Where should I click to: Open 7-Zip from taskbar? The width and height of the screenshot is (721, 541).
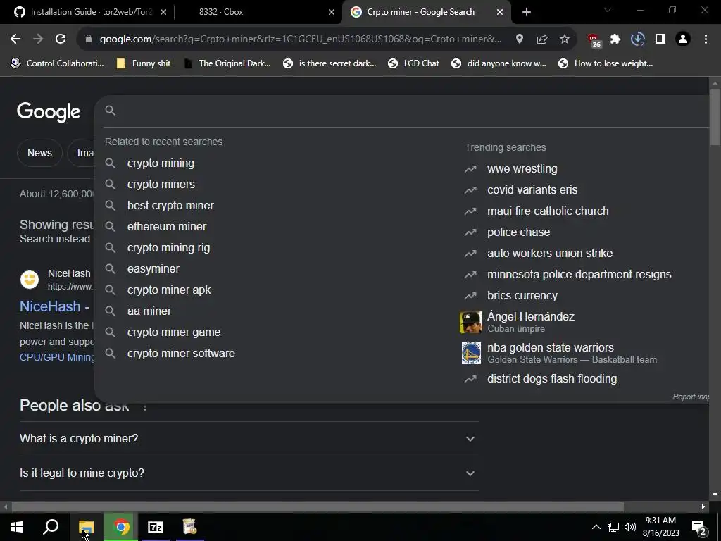(156, 527)
